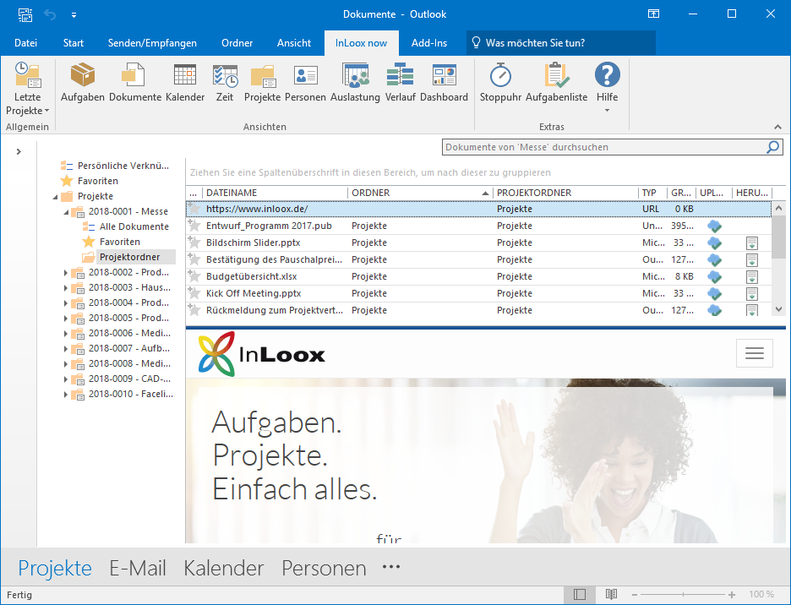The image size is (791, 605).
Task: Click the download icon for Budgetübersicht.xlsx
Action: [x=751, y=277]
